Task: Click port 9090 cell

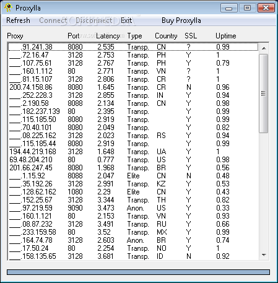Action: tap(75, 208)
